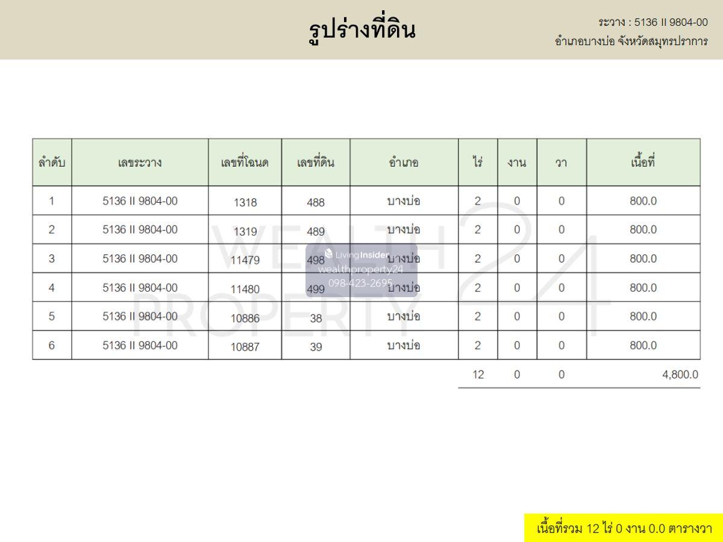
Task: Click the รูปร่างที่ดิน page title
Action: (x=361, y=29)
